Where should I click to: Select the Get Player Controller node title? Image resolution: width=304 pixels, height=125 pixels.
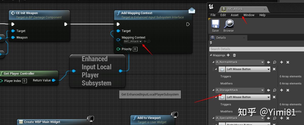(19, 74)
